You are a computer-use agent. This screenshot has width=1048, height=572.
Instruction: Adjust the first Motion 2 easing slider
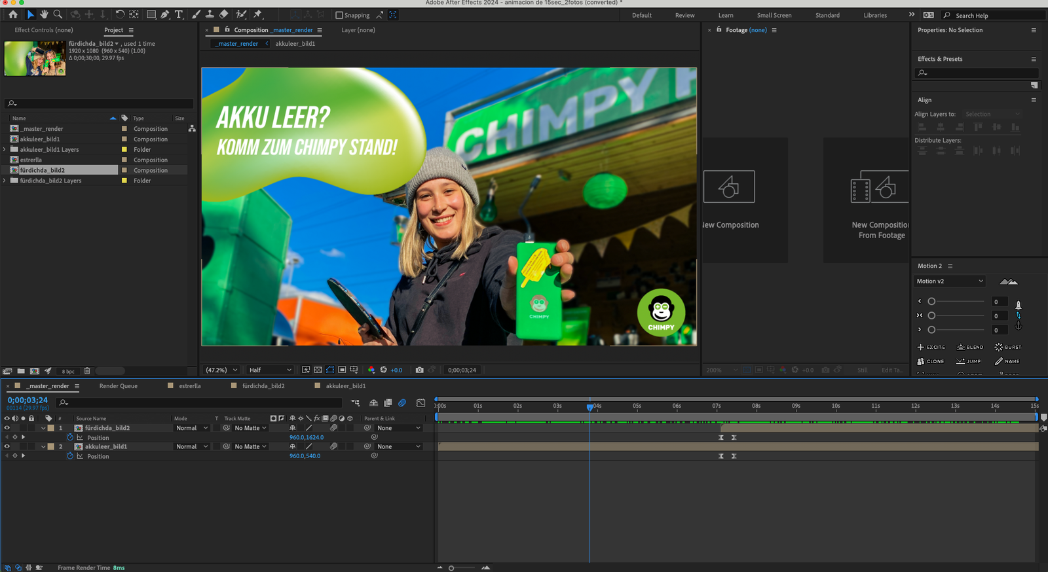pos(931,302)
